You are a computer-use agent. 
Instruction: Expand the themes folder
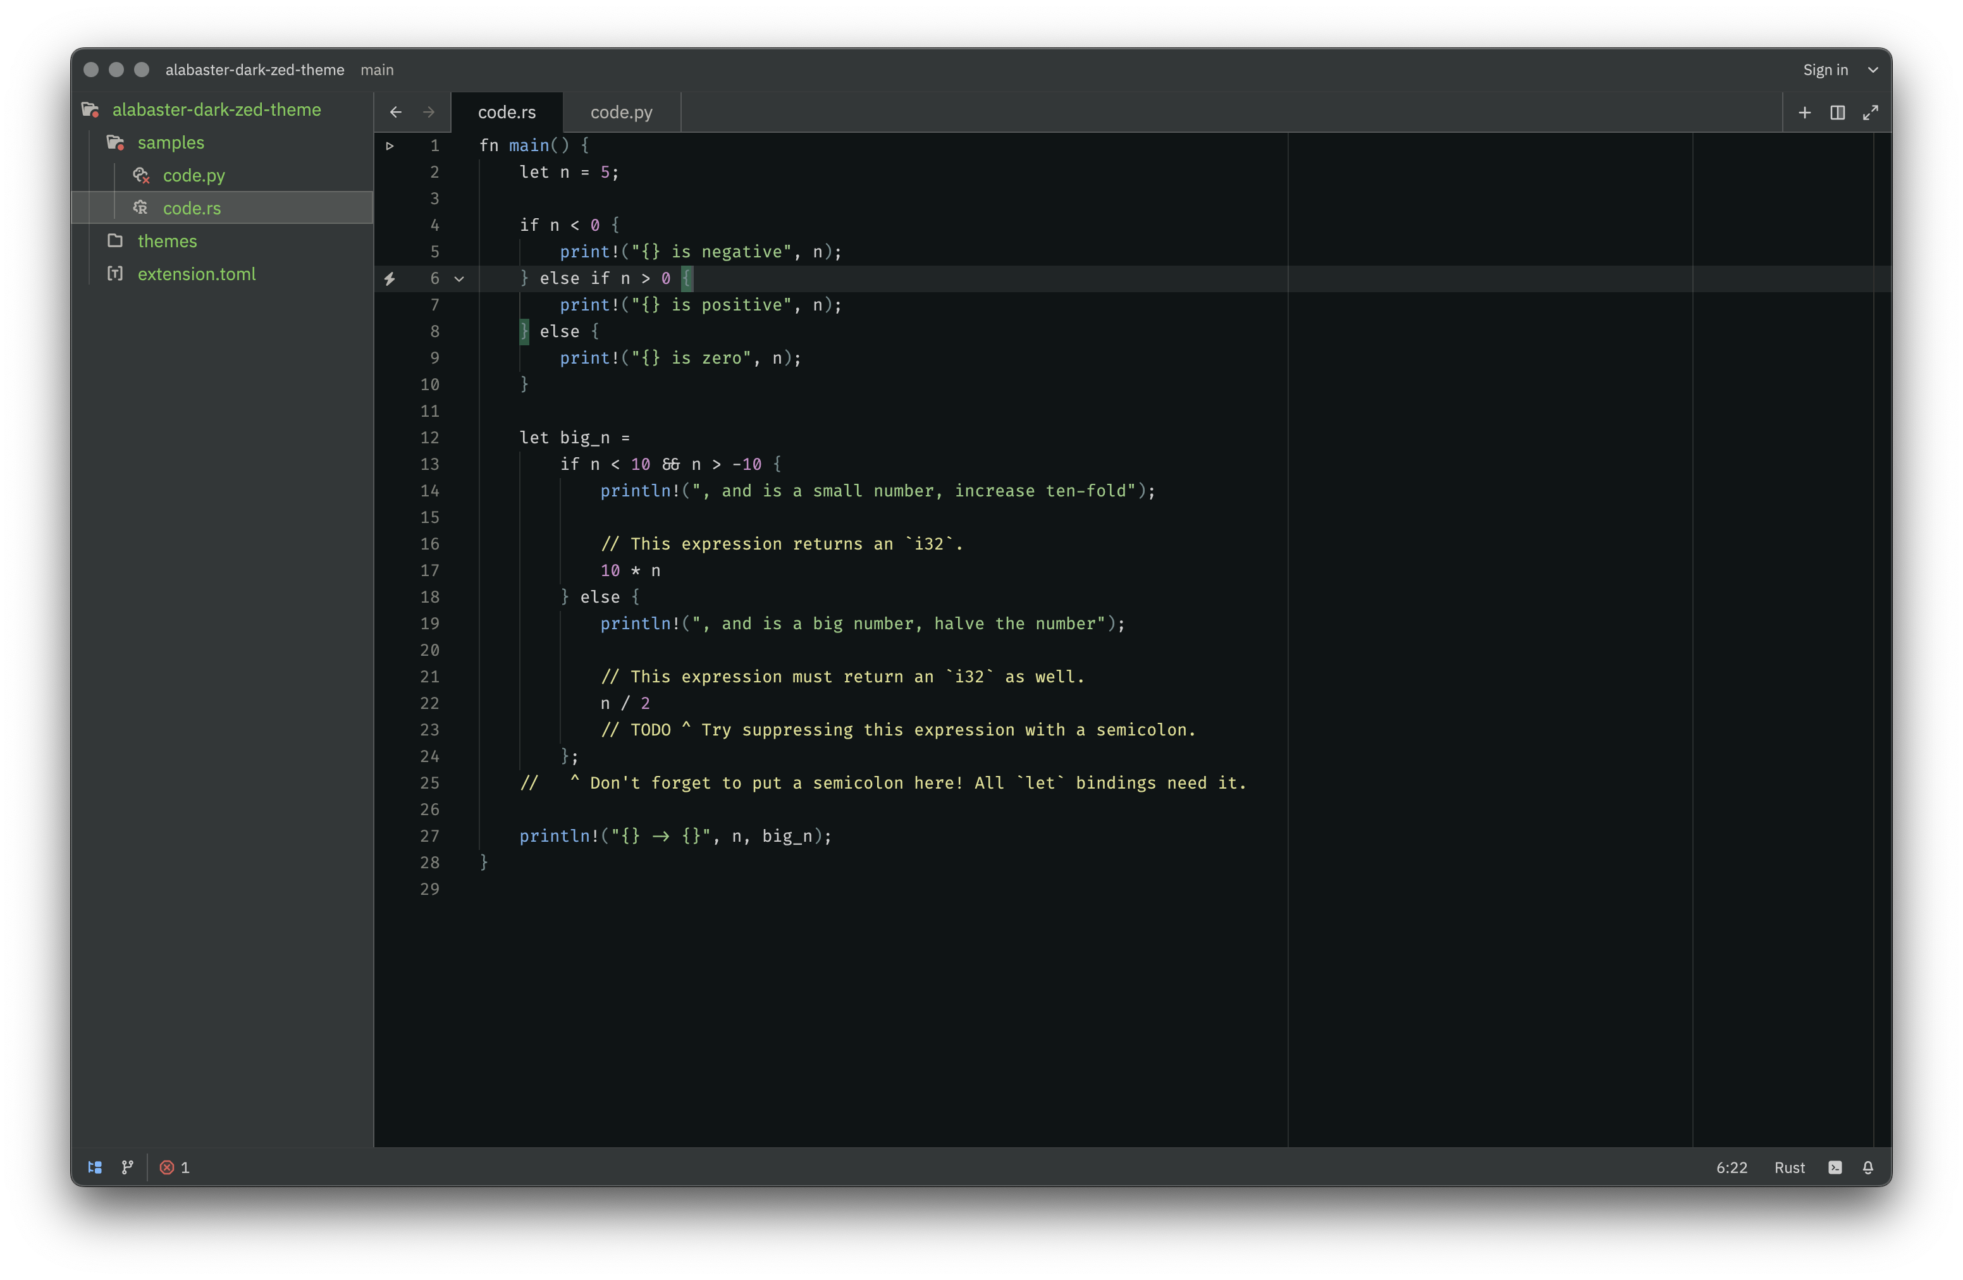click(x=166, y=241)
